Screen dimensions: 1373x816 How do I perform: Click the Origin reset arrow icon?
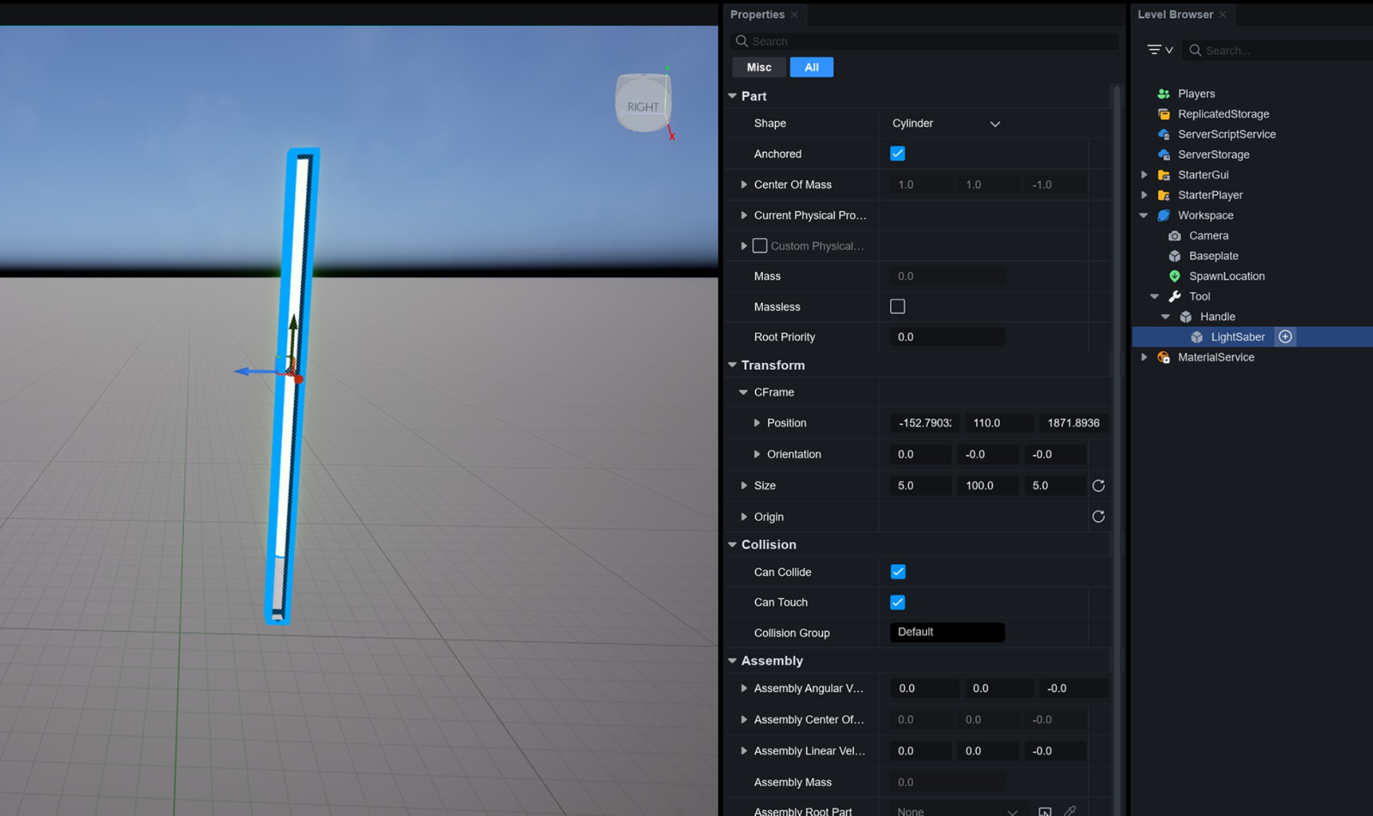1098,516
